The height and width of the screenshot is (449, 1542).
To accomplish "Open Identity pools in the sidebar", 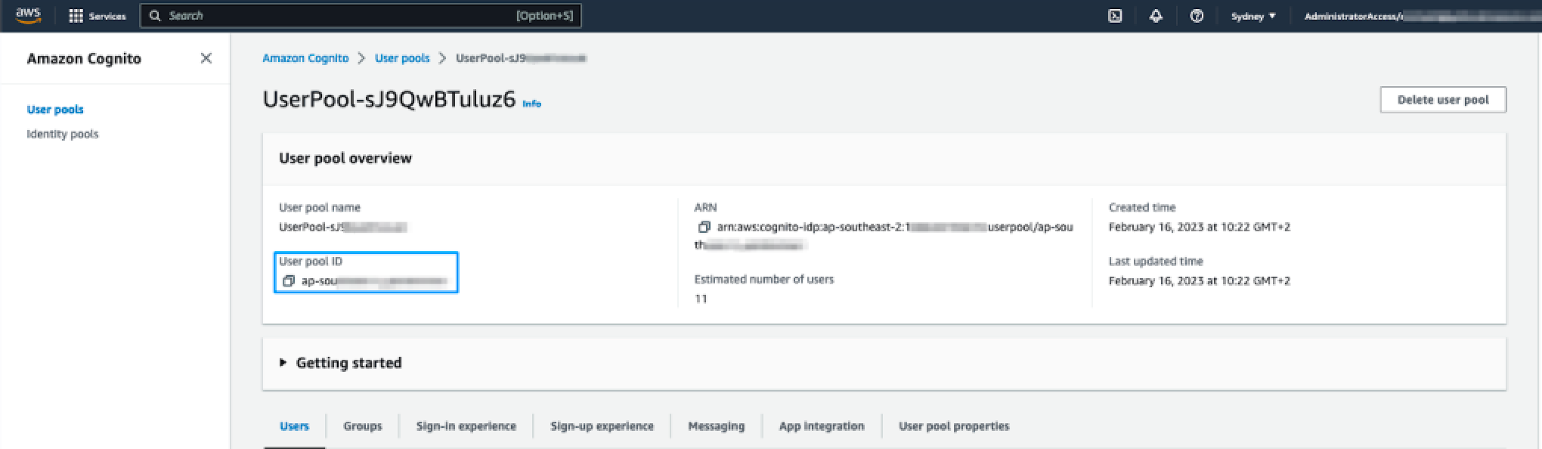I will tap(63, 134).
